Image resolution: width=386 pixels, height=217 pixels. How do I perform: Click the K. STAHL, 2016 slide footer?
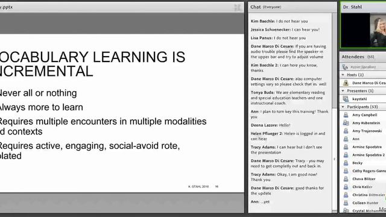point(198,186)
